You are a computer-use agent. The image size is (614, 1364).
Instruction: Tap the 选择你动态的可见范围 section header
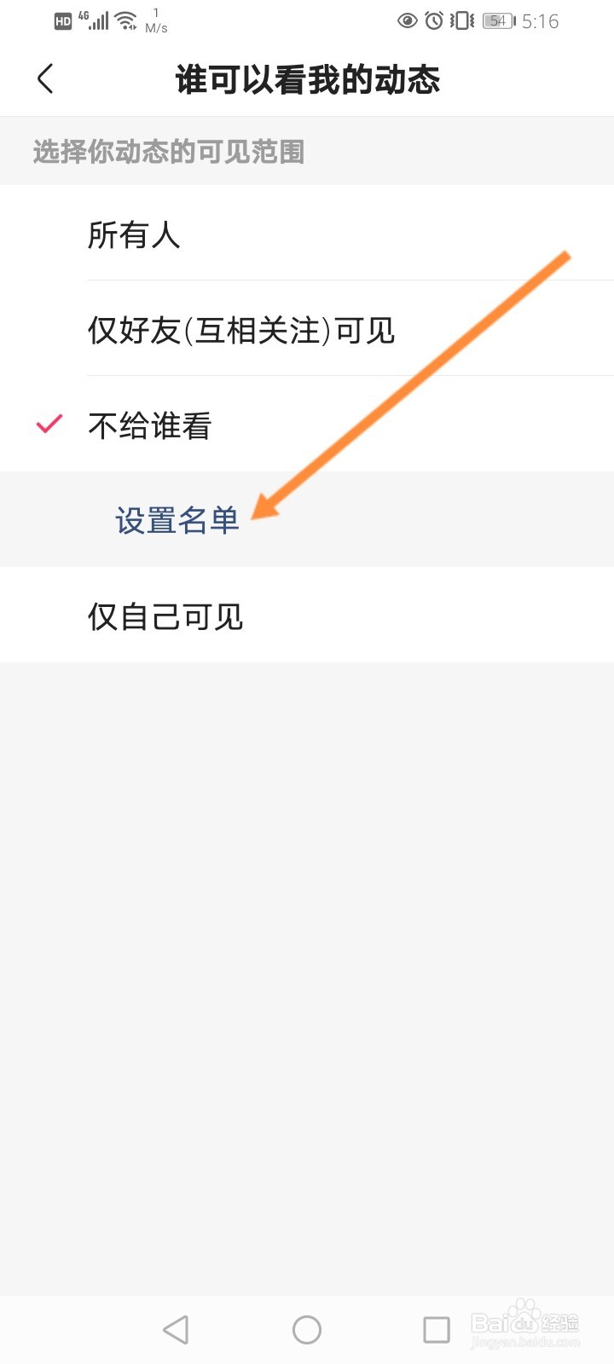point(169,152)
